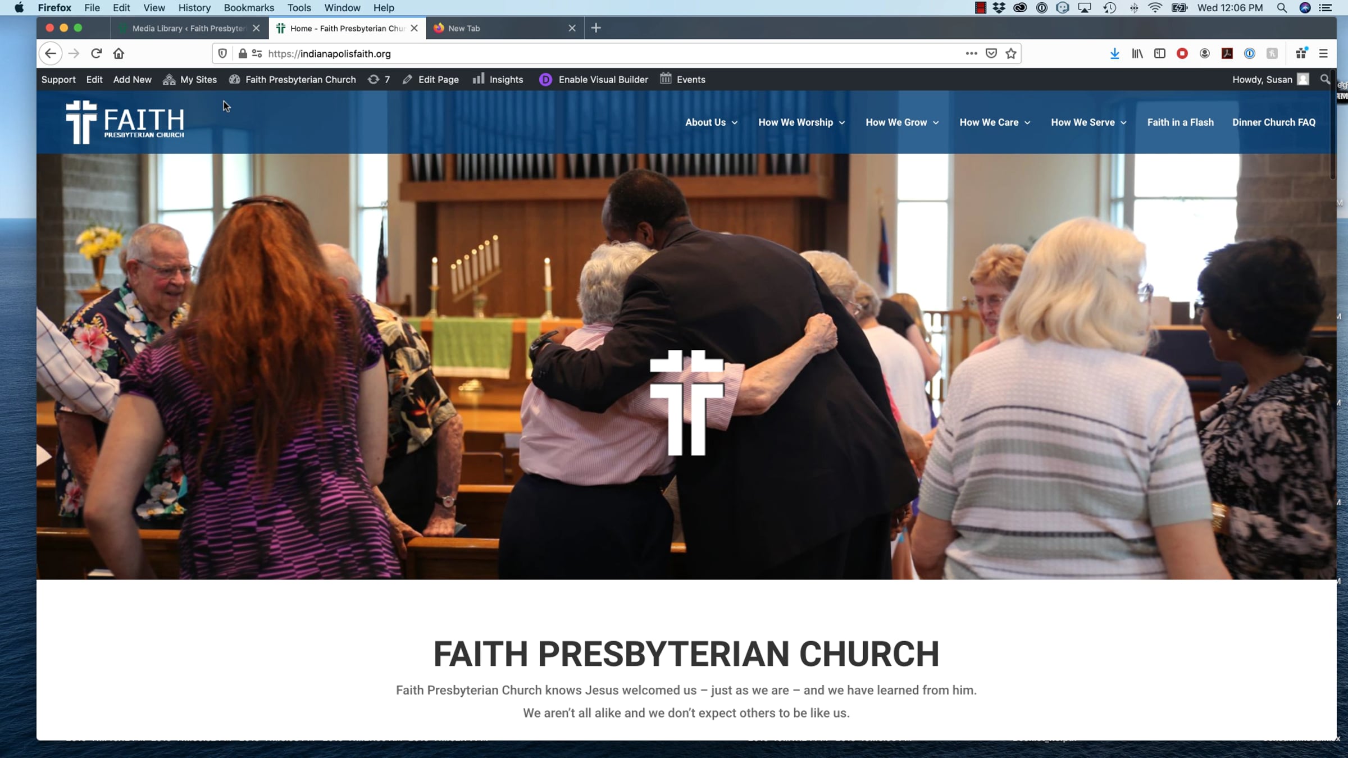Open the WordPress admin bar search icon
Viewport: 1348px width, 758px height.
click(x=1325, y=79)
